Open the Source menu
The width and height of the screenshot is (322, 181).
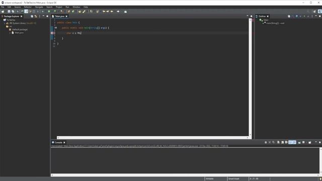(18, 7)
